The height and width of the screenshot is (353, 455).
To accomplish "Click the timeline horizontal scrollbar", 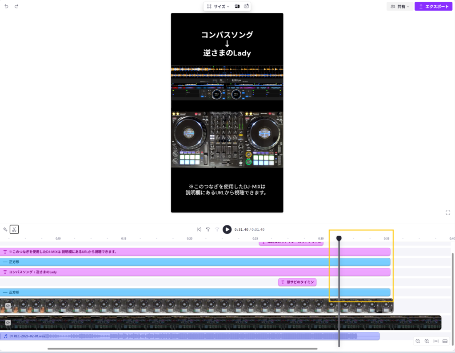I will 182,349.
